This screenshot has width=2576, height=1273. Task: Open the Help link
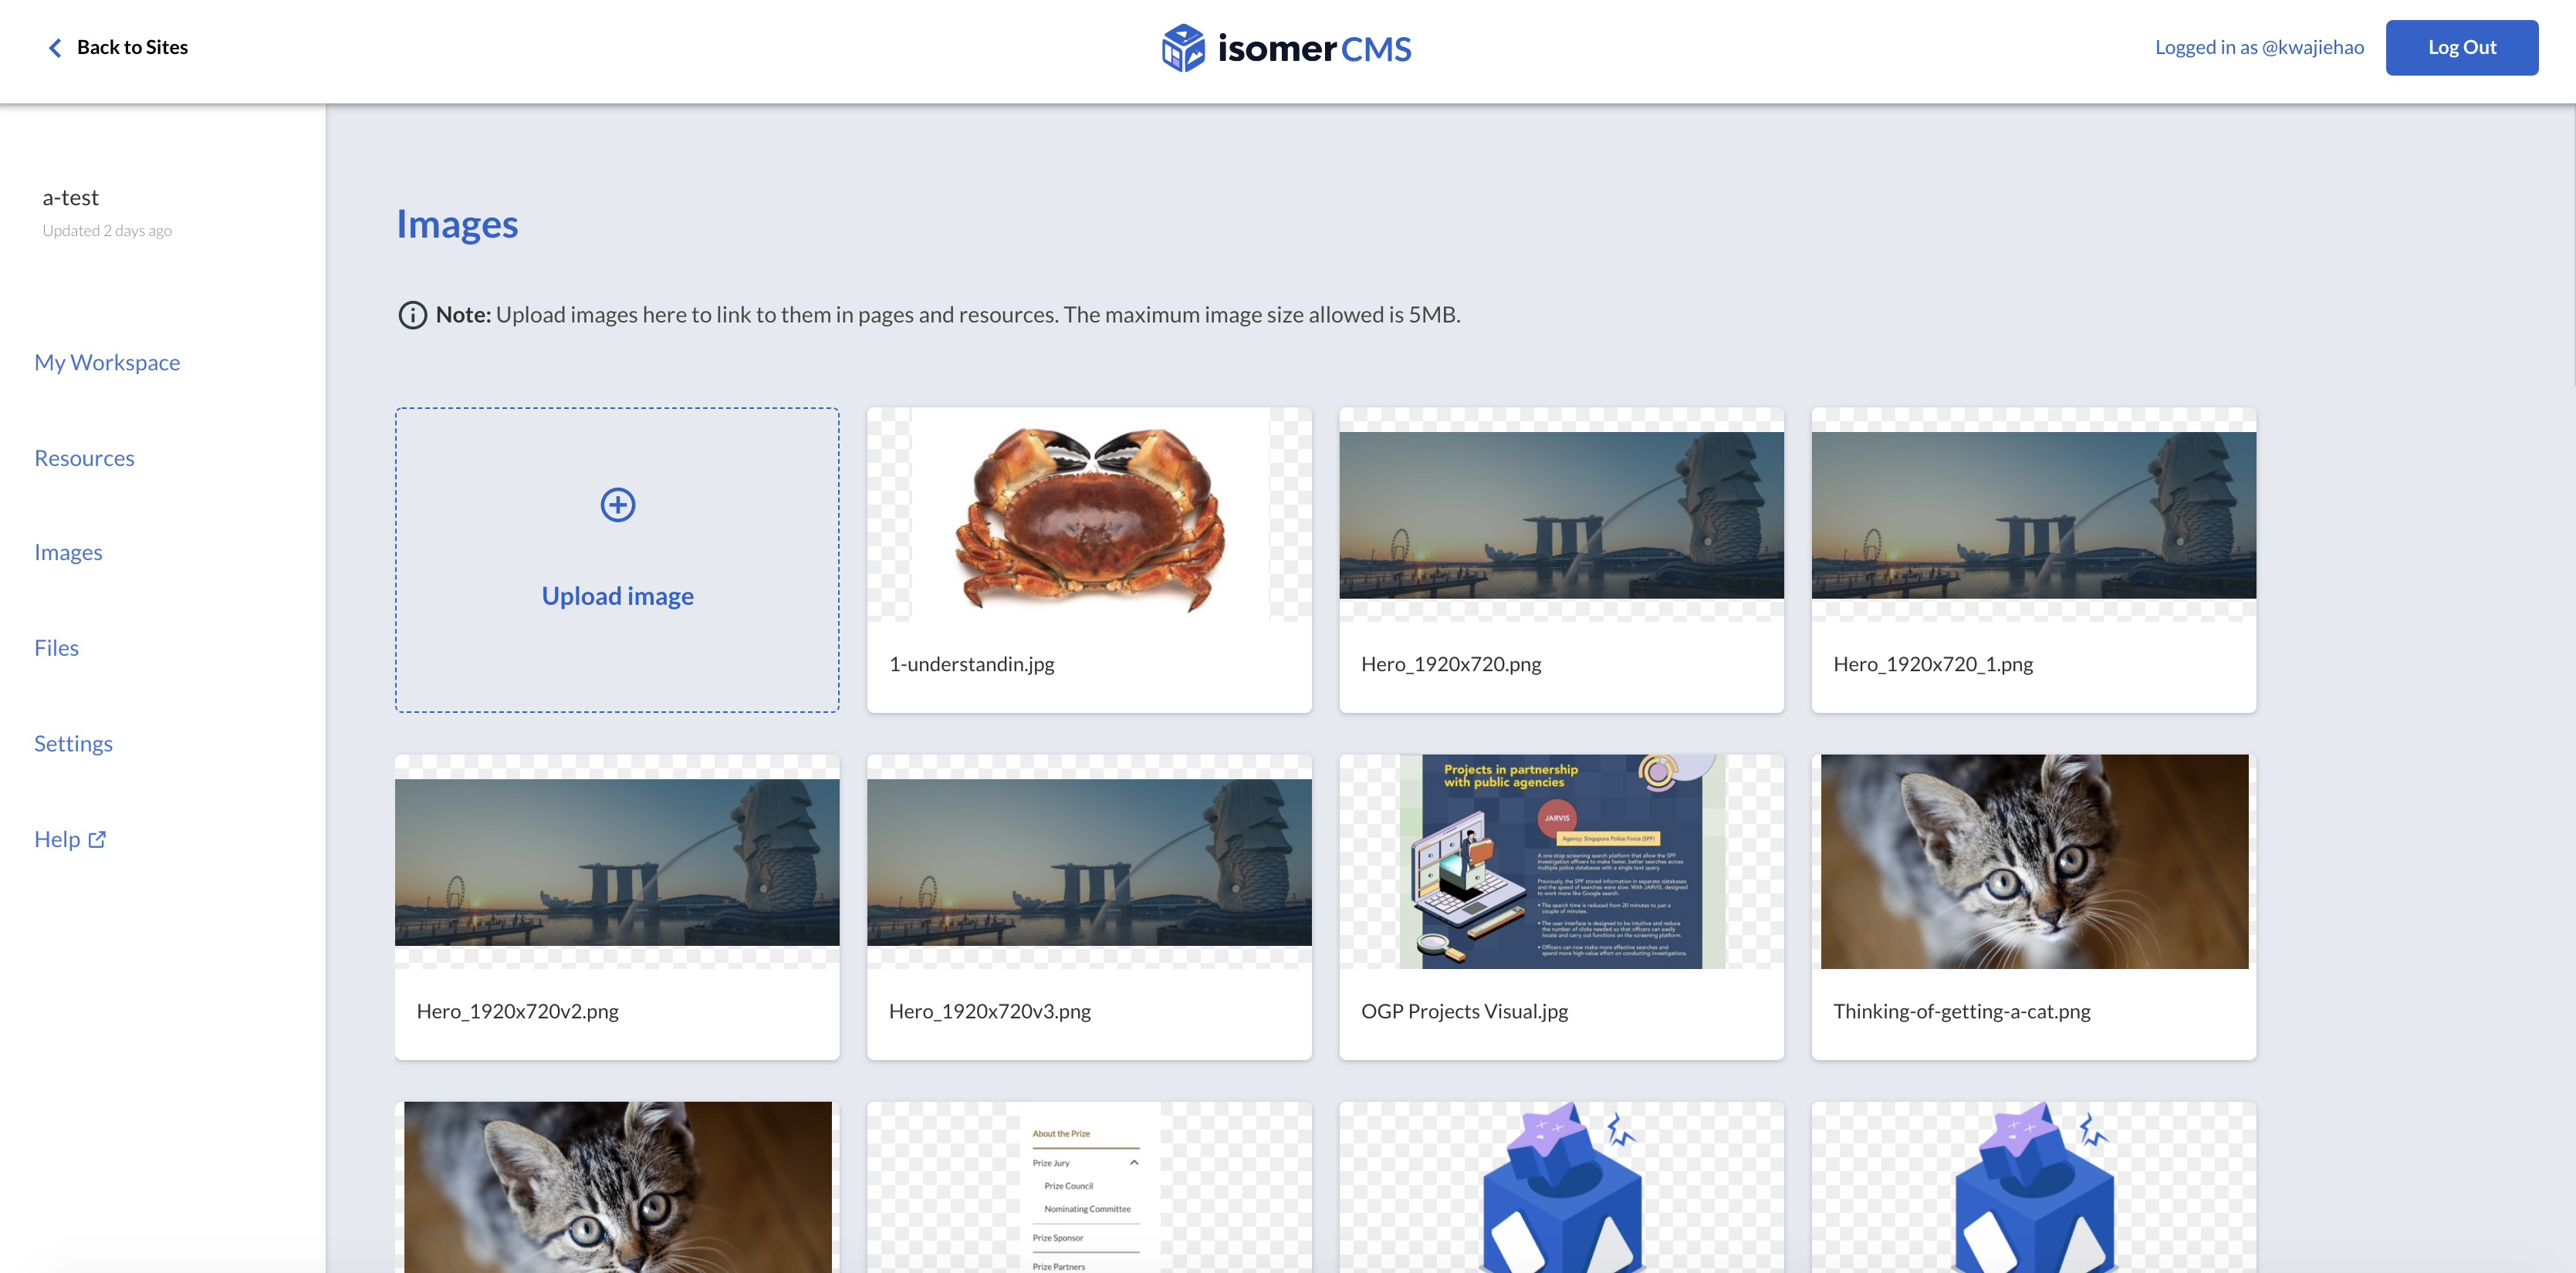(58, 839)
